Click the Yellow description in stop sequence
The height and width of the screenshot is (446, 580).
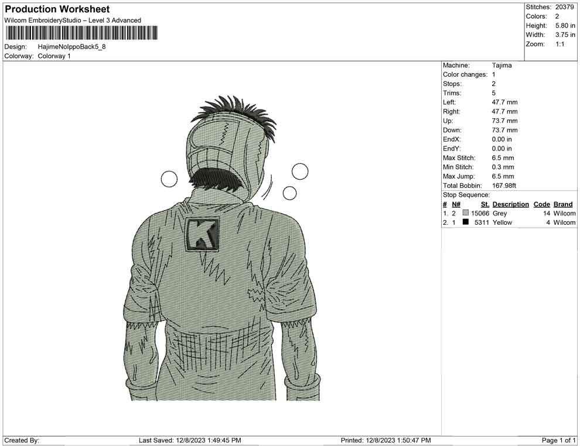(x=502, y=222)
